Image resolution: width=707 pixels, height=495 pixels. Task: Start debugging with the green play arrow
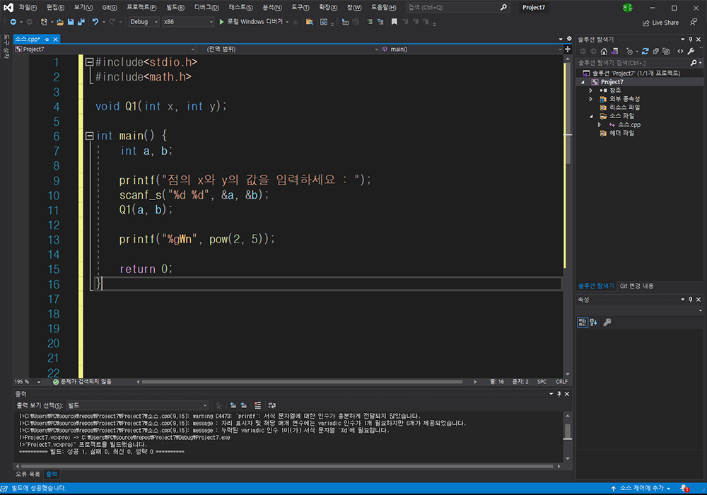(221, 22)
